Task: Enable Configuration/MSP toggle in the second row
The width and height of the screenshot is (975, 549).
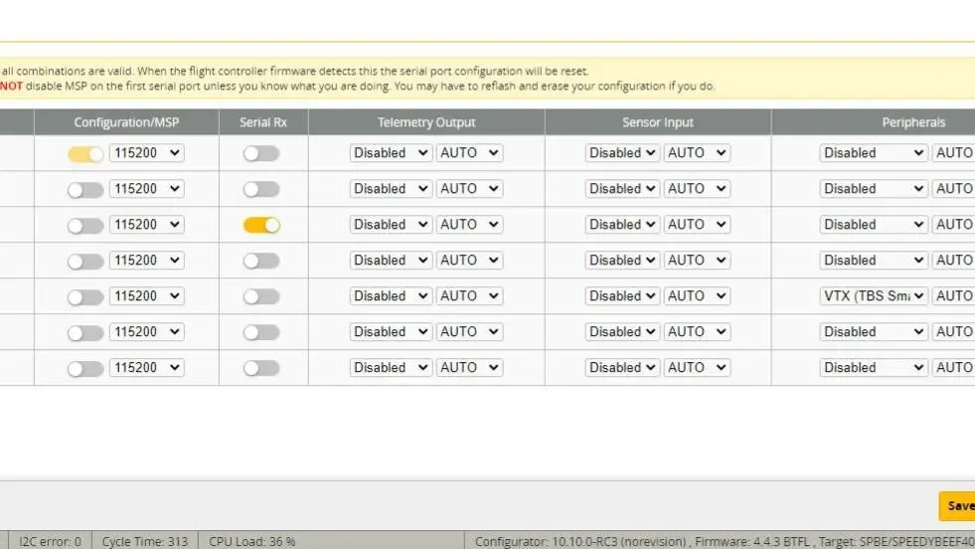Action: 85,189
